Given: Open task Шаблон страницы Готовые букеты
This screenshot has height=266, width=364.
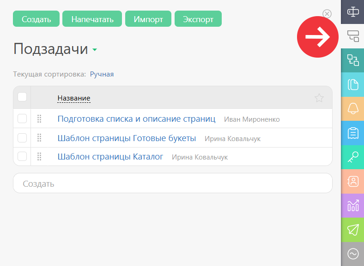Looking at the screenshot, I should pyautogui.click(x=127, y=138).
